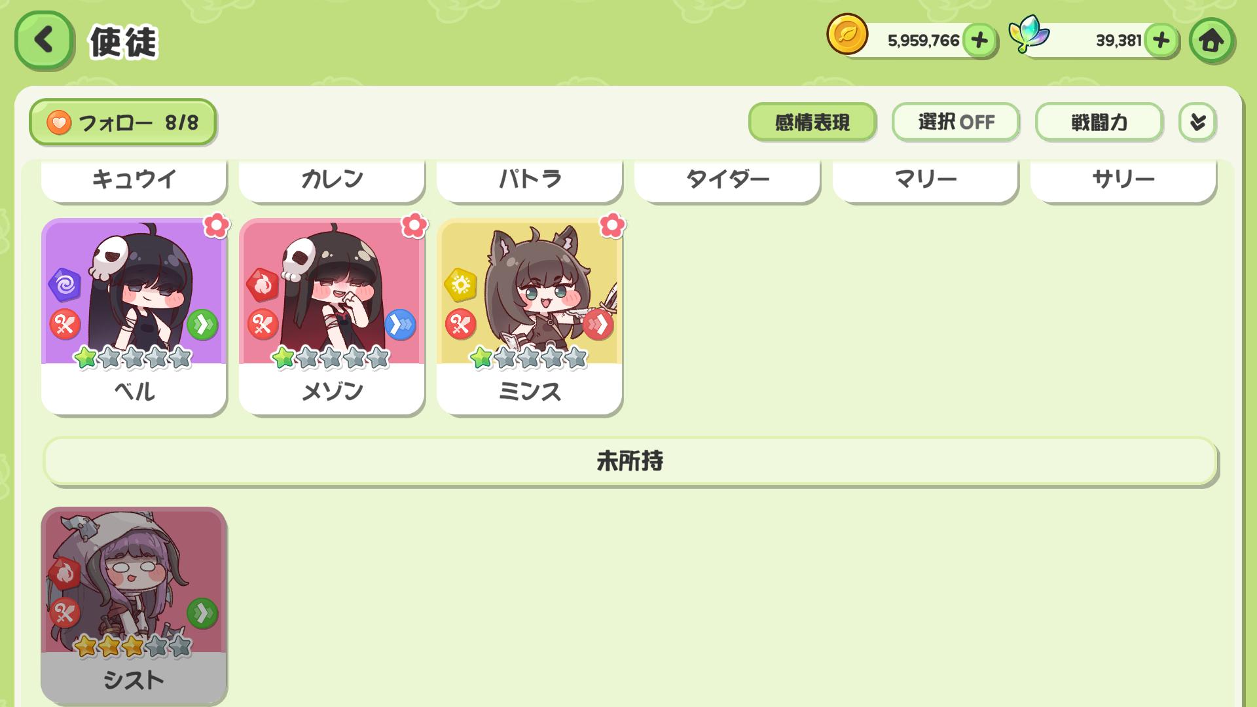Add more gold coins with plus
Screen dimensions: 1257x707
click(x=979, y=41)
